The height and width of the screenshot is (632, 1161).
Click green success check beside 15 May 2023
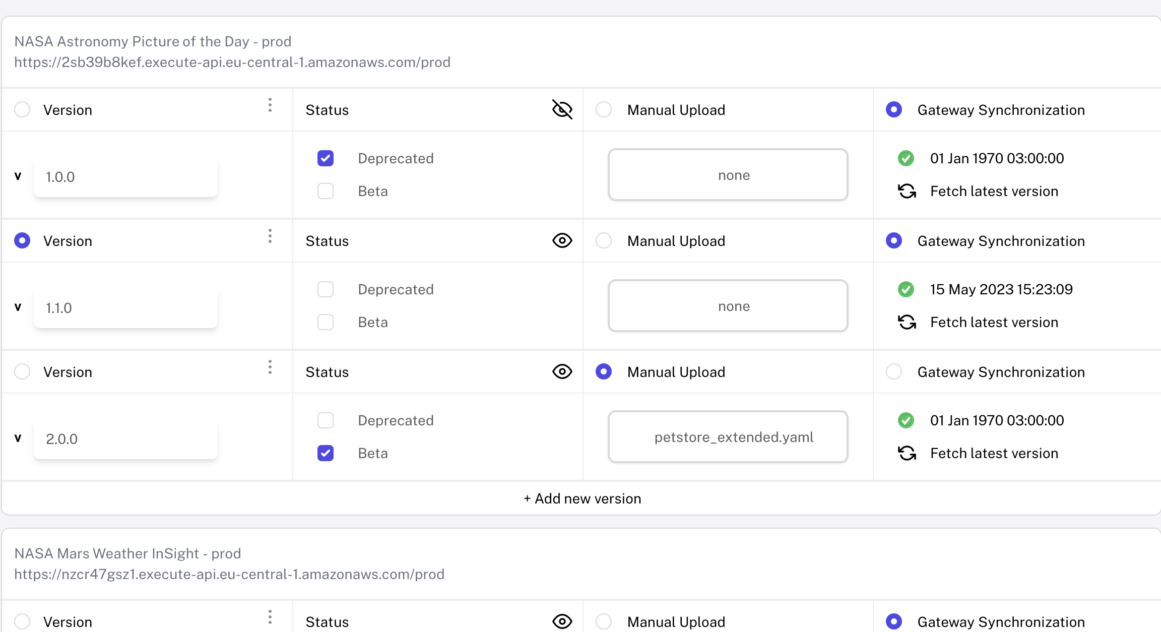(906, 289)
